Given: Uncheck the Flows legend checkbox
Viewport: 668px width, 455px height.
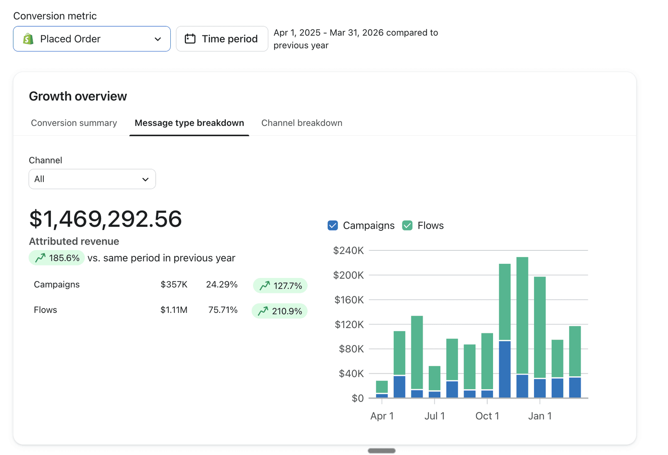Looking at the screenshot, I should [407, 225].
